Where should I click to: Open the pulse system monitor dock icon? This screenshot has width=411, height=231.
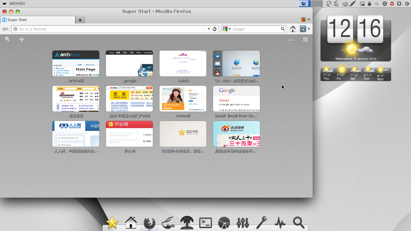pyautogui.click(x=280, y=223)
